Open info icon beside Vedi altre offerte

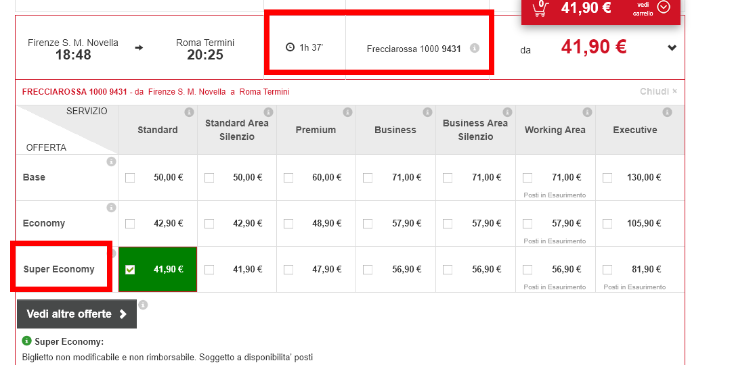143,304
